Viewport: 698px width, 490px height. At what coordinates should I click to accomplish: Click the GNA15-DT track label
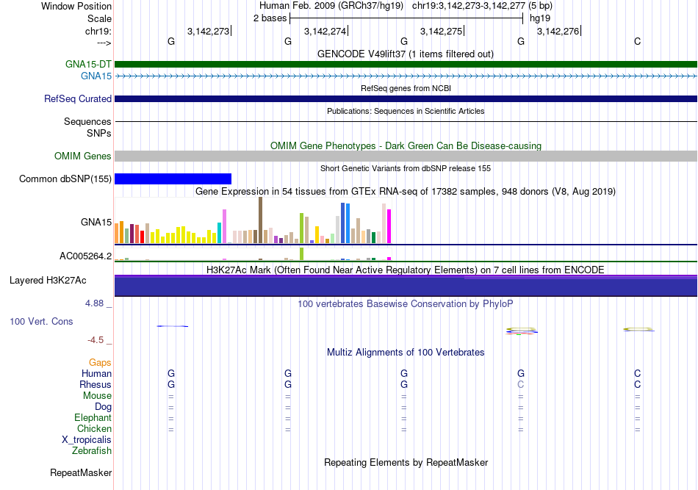88,65
